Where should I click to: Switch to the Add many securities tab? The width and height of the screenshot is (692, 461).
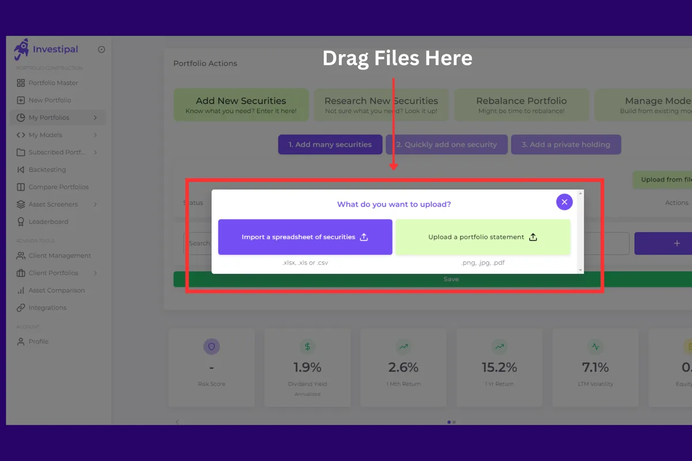pos(329,144)
